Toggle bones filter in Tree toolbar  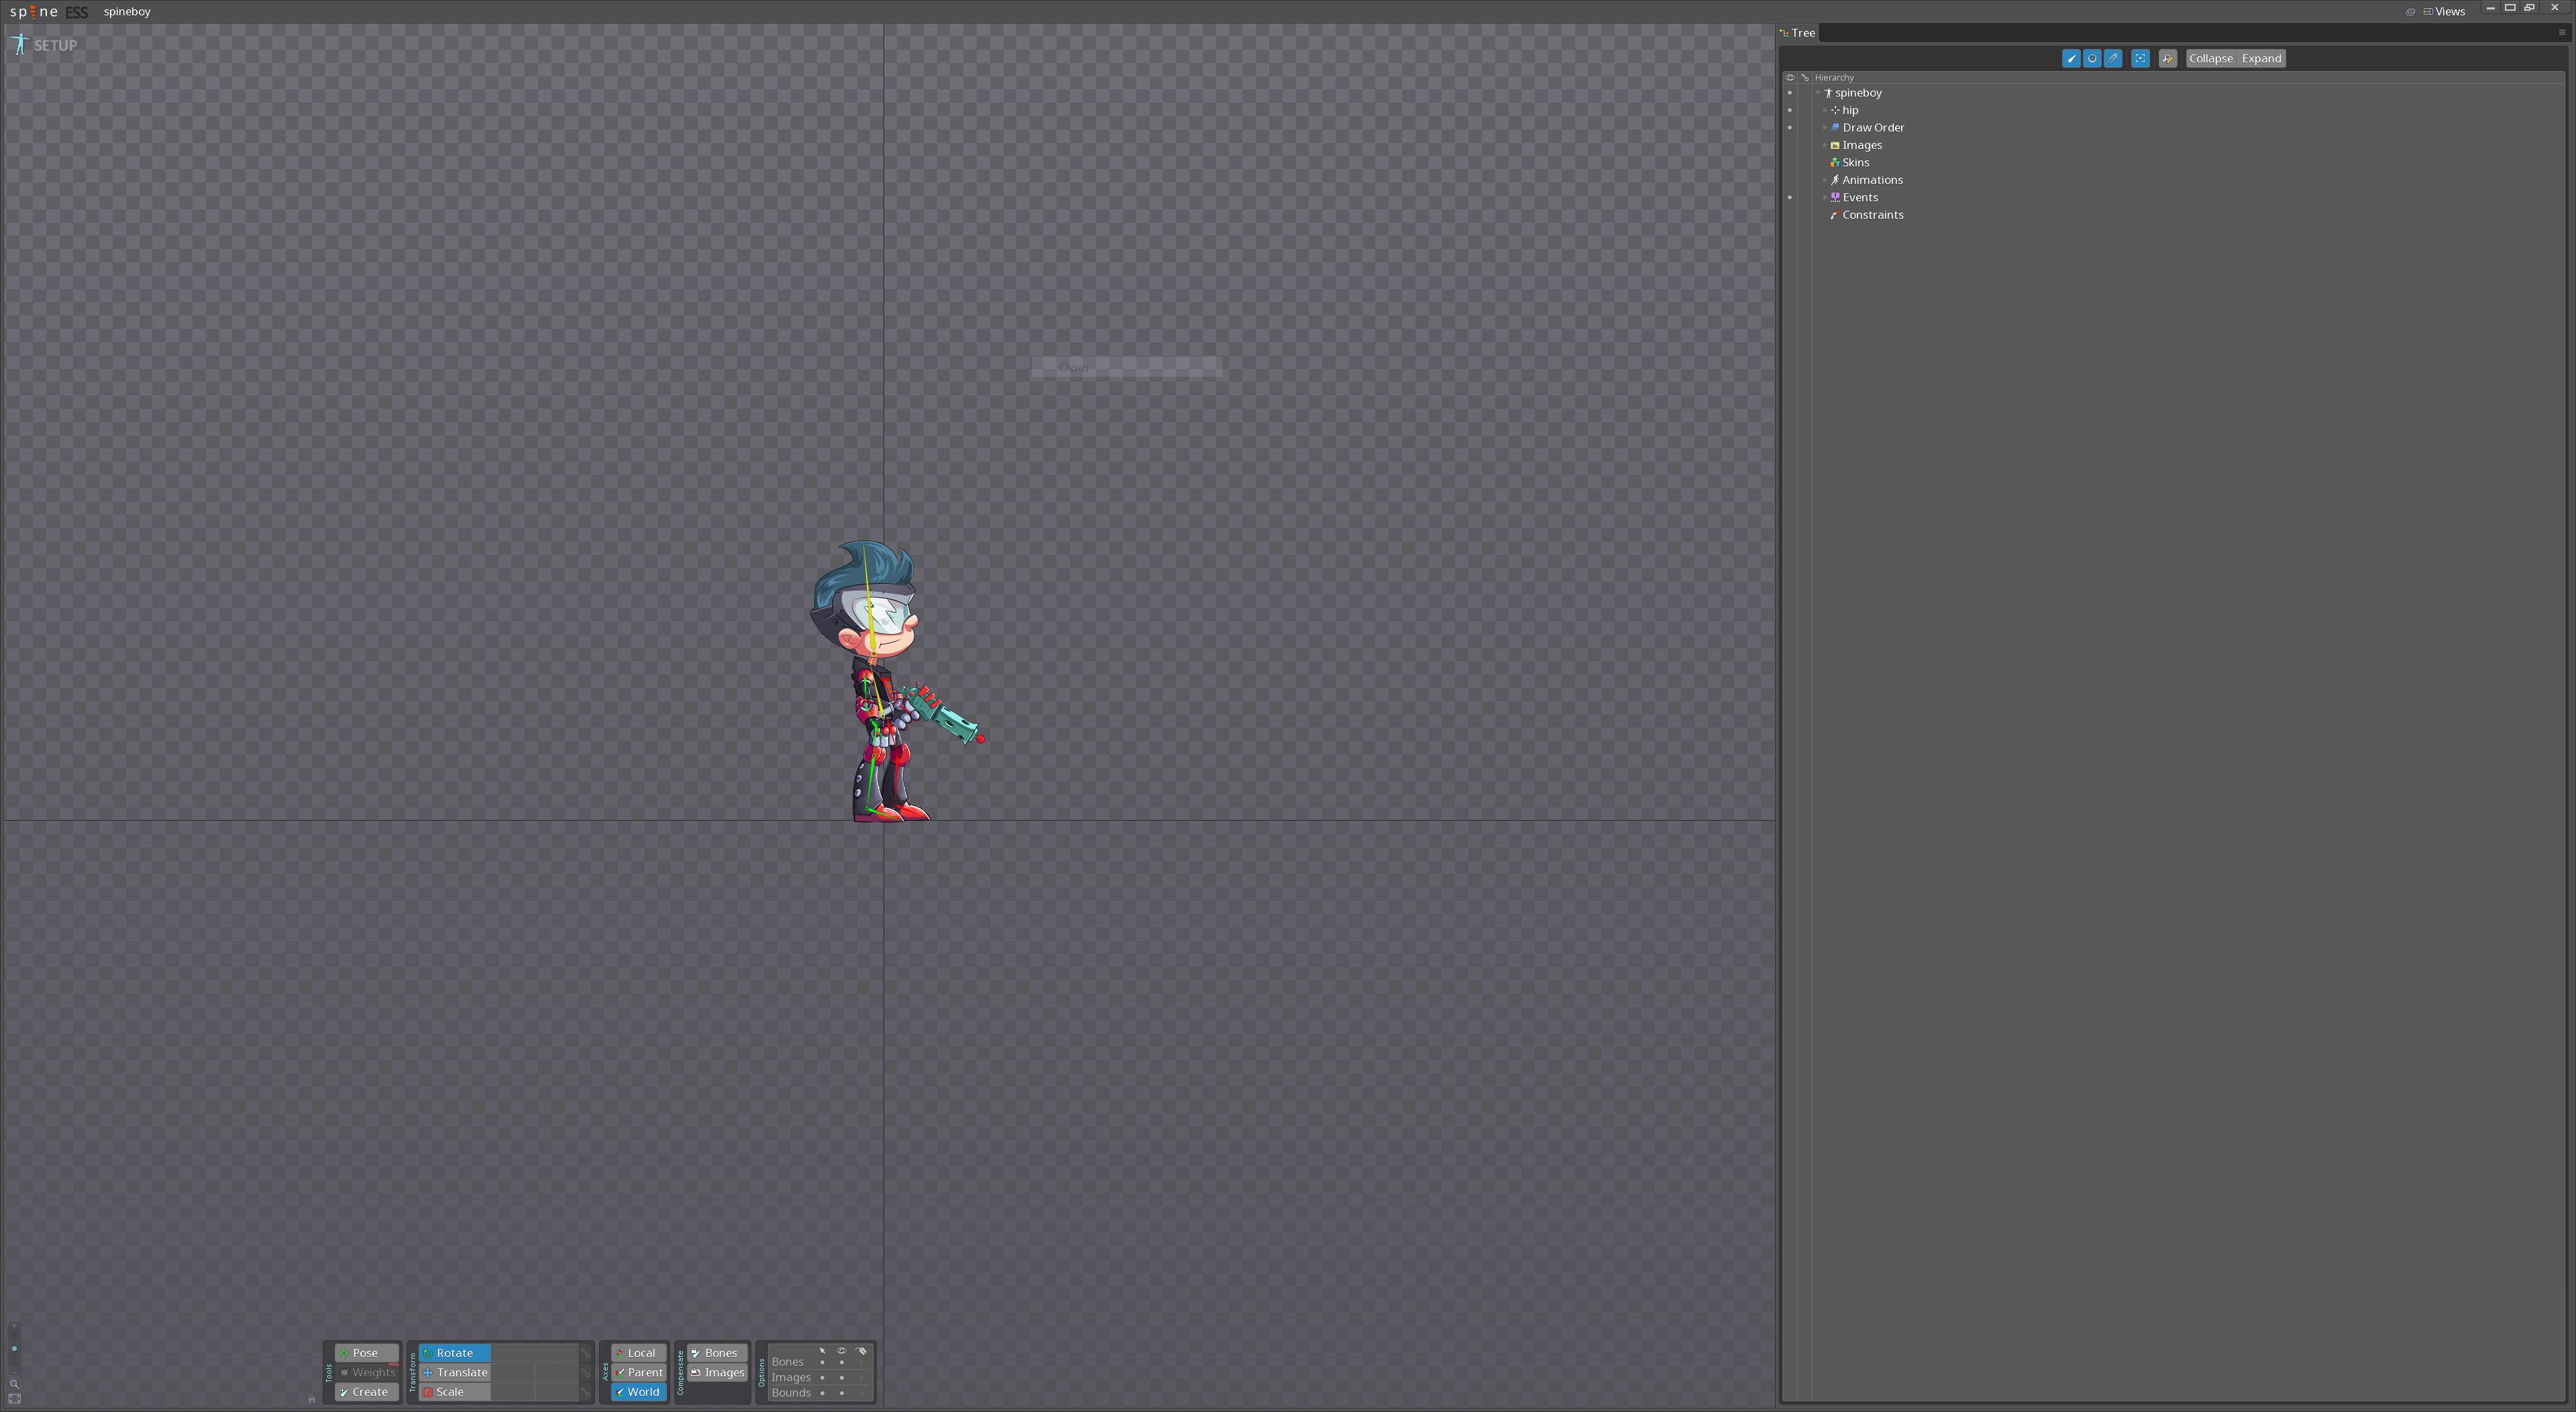pos(2071,58)
